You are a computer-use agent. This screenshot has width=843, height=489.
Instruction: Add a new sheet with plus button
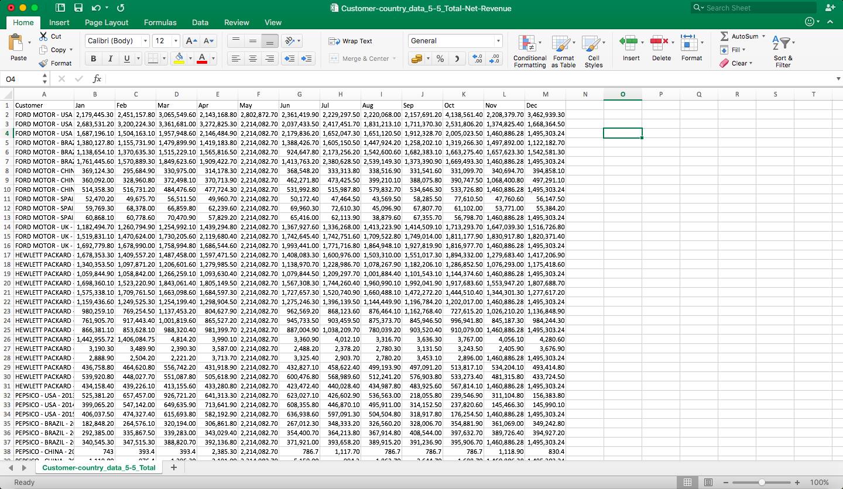click(x=174, y=468)
